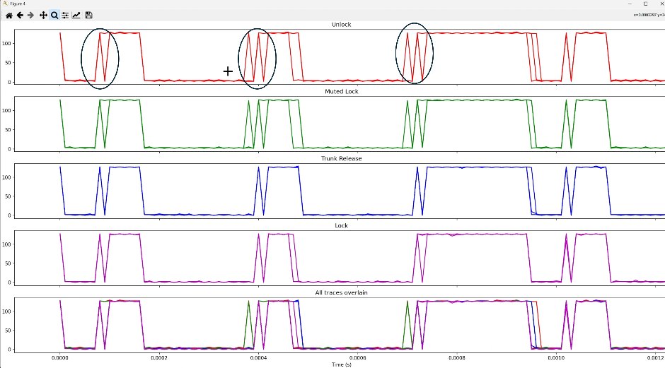Open the Edit axis and curve parameters
Screen dimensions: 665x368
pyautogui.click(x=76, y=16)
